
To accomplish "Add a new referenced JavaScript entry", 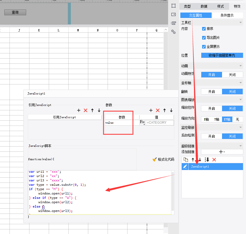I will [79, 110].
